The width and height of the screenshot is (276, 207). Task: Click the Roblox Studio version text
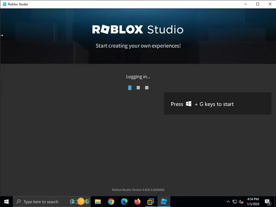pos(138,190)
